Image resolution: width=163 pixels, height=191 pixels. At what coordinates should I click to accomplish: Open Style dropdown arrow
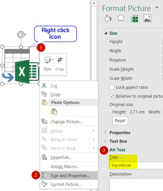pyautogui.click(x=53, y=60)
